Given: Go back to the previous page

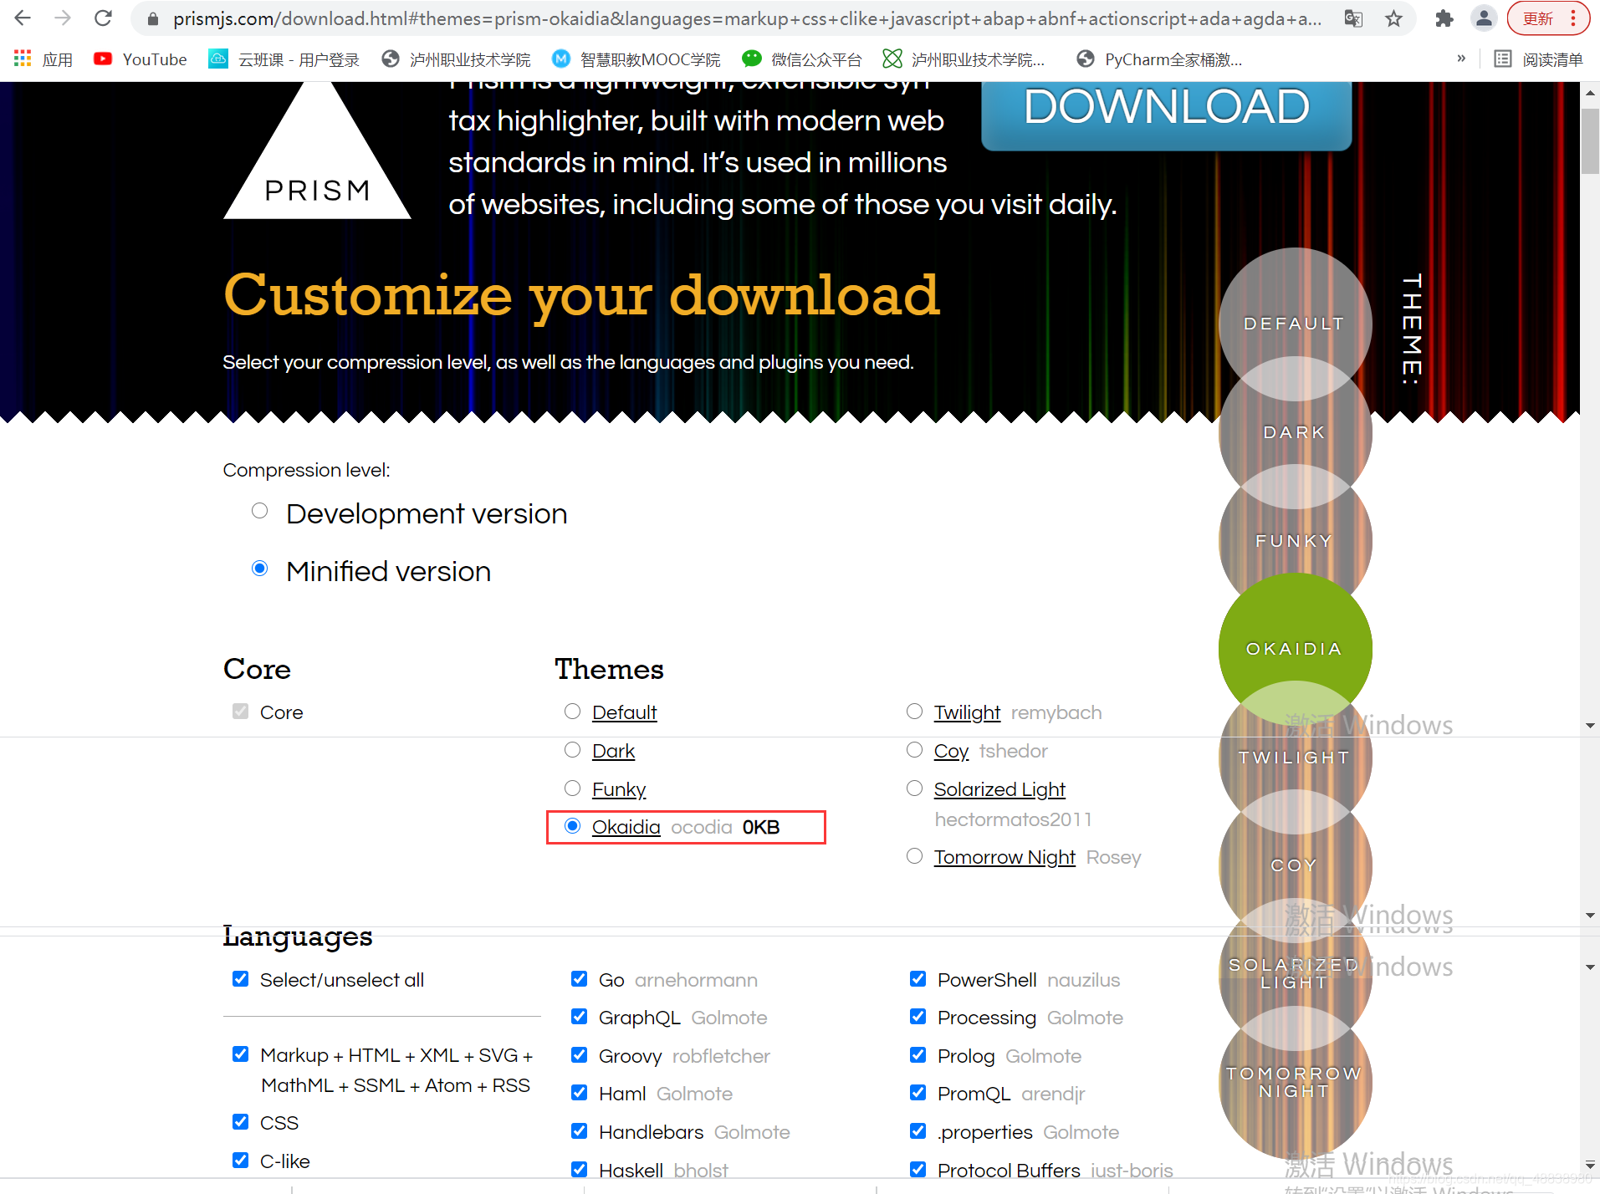Looking at the screenshot, I should (23, 18).
